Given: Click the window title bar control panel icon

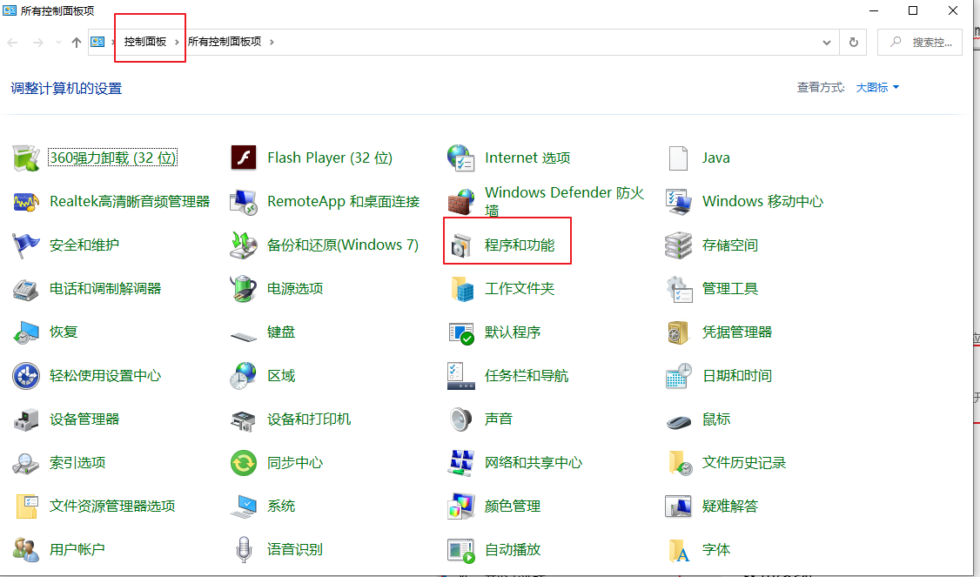Looking at the screenshot, I should pos(10,10).
